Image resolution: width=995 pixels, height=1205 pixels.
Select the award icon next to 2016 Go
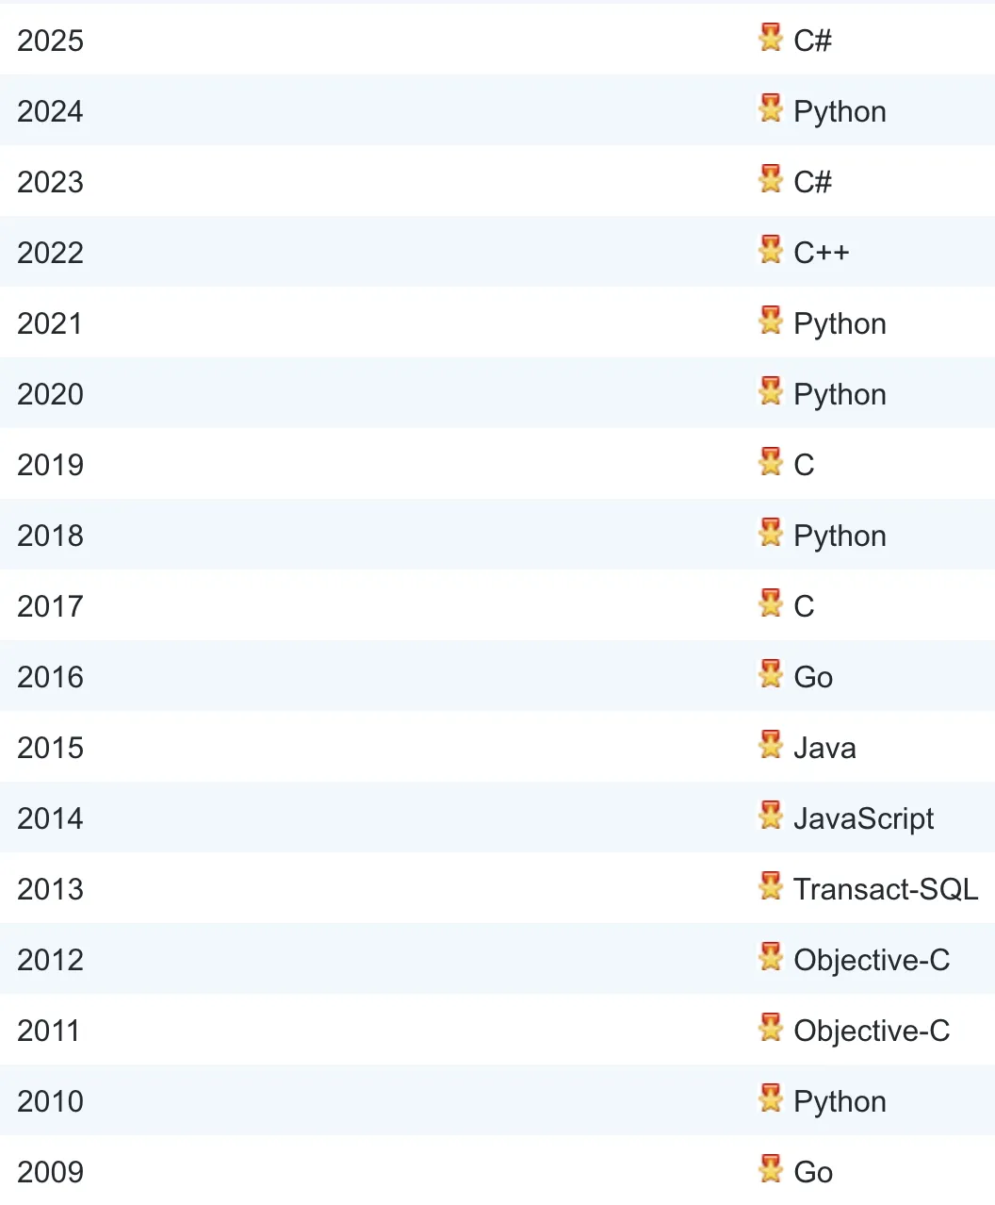(x=771, y=673)
